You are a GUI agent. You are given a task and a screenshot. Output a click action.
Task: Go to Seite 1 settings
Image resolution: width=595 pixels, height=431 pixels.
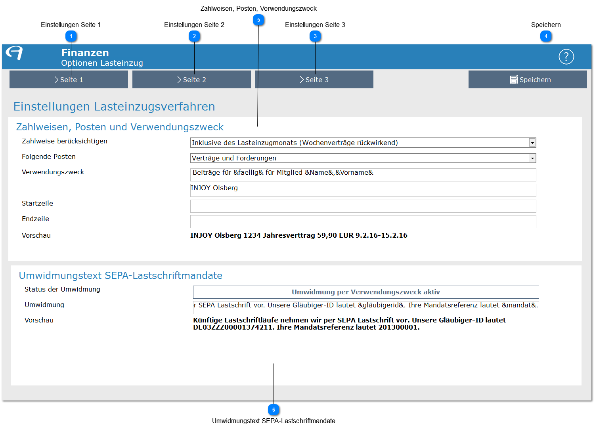[69, 80]
